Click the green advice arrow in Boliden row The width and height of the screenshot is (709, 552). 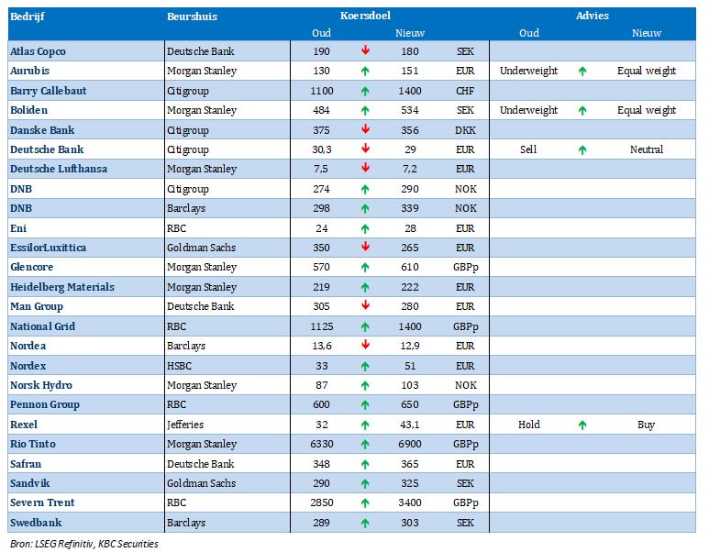point(582,110)
